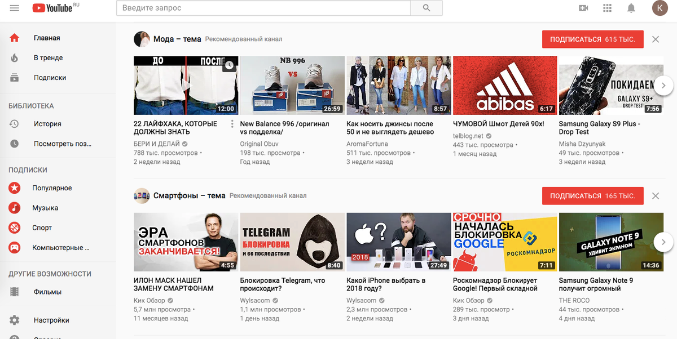Click the Популярное star icon
This screenshot has height=339, width=677.
pyautogui.click(x=15, y=188)
